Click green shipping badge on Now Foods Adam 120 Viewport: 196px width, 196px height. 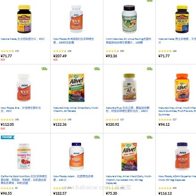[97, 137]
